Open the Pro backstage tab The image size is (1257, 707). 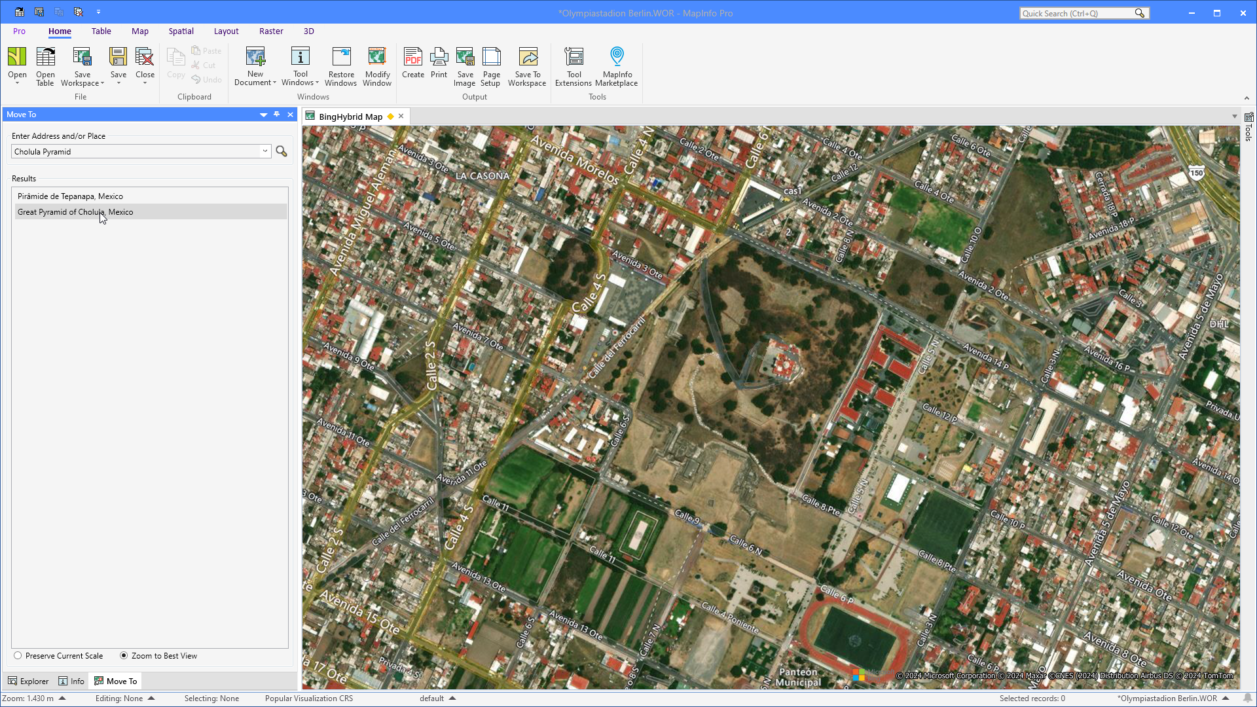[19, 31]
